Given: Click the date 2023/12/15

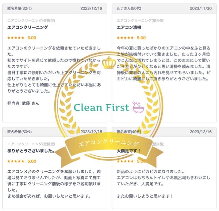Looking at the screenshot, I should 91,132.
